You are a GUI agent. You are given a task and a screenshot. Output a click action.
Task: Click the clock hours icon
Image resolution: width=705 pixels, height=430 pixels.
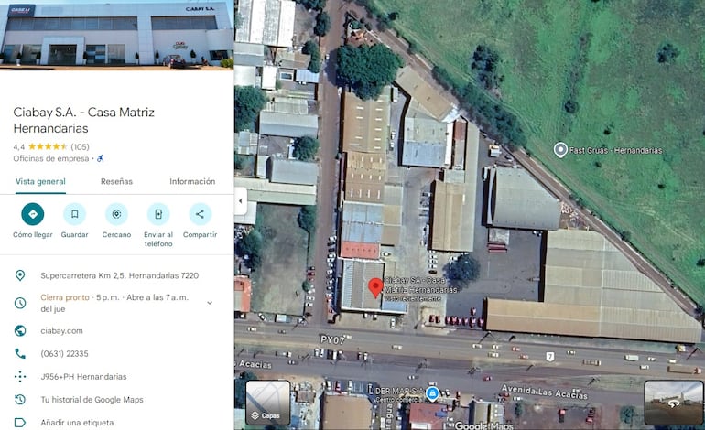(x=20, y=303)
